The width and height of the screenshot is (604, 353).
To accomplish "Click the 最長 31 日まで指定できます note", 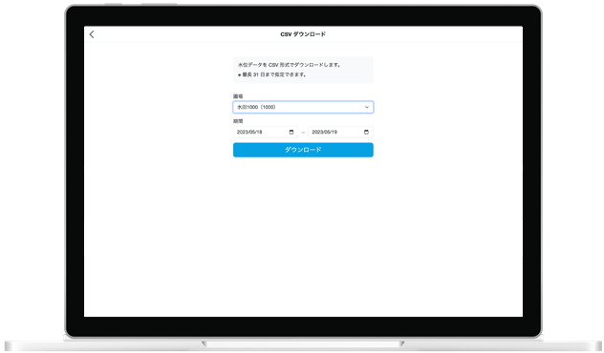I will [x=272, y=74].
